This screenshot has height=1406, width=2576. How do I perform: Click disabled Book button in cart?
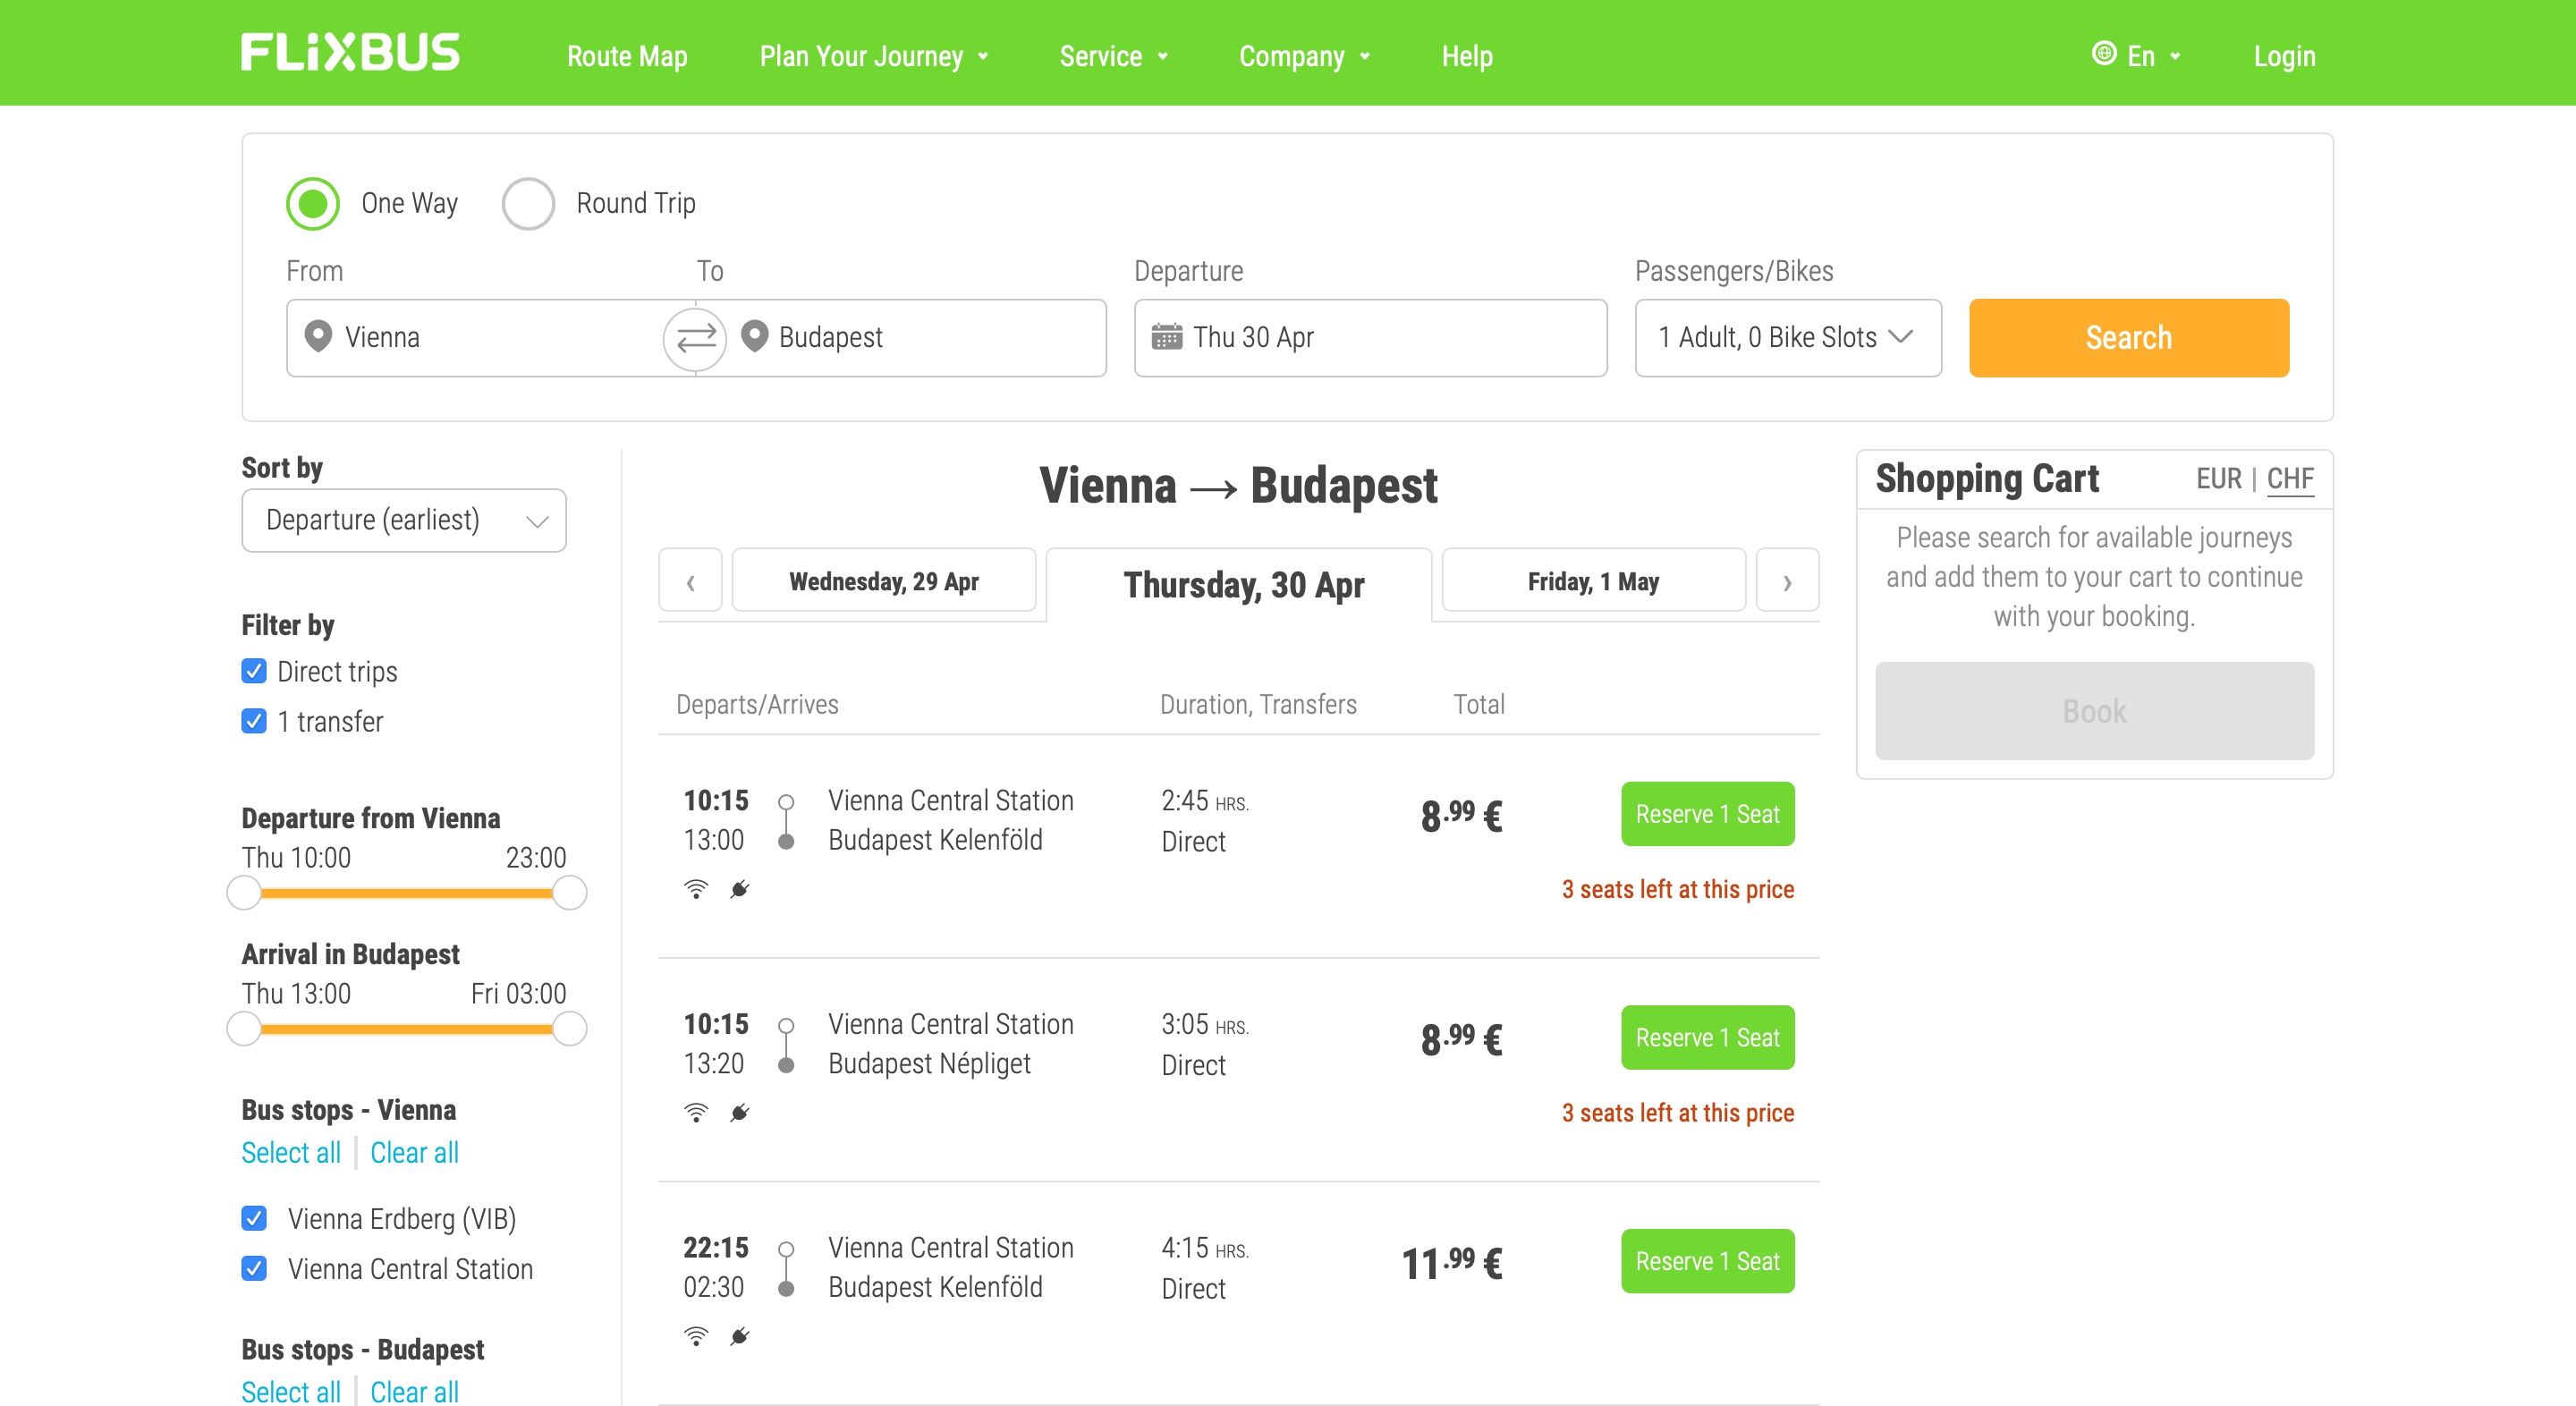(2095, 711)
